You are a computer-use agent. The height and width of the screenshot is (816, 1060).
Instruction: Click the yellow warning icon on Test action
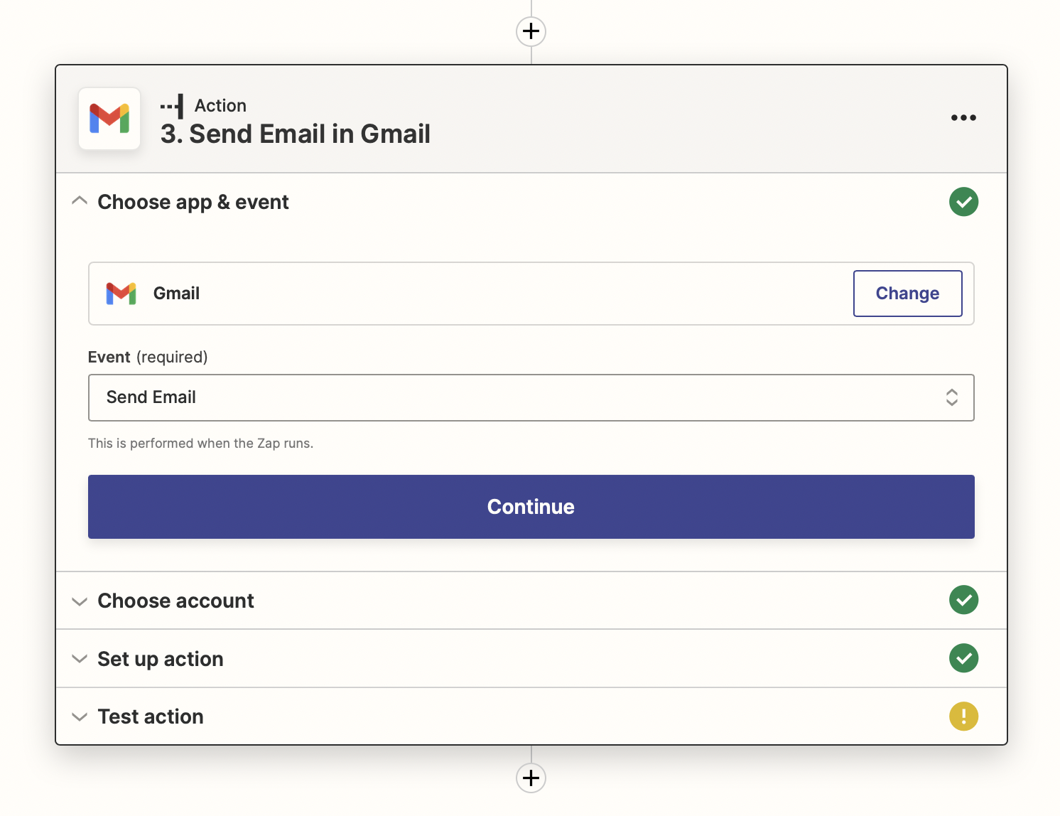pos(963,716)
